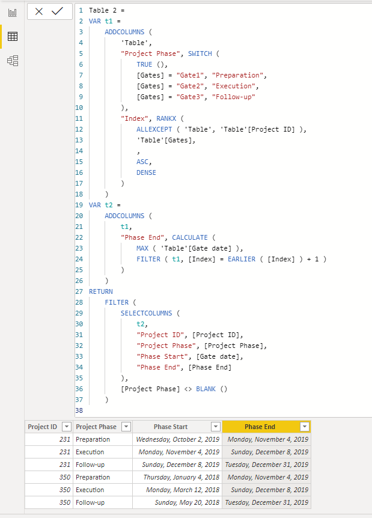Click Phase Start cell Sunday, December 8, 2019
Screen dimensions: 372x518
[177, 465]
